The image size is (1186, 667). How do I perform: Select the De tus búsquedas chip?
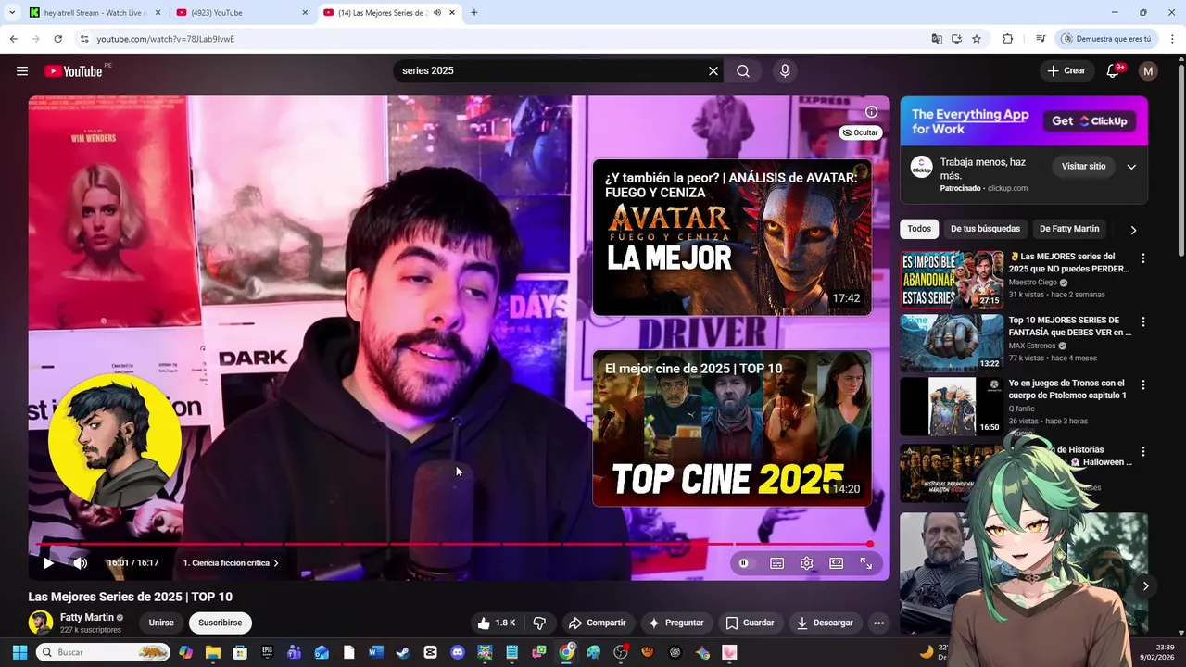pyautogui.click(x=985, y=229)
